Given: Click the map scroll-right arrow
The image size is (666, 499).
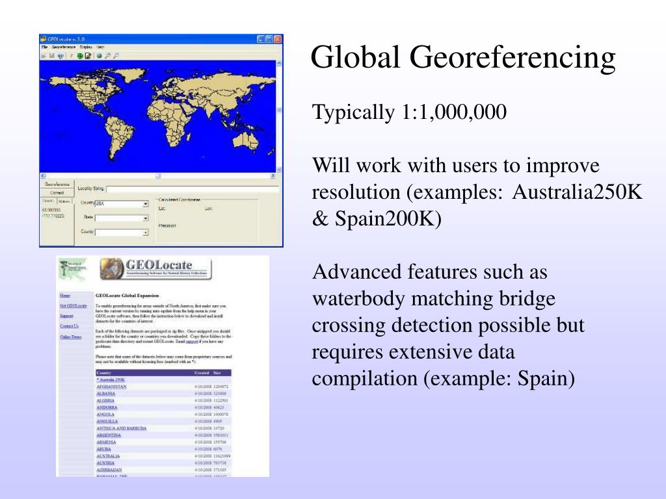Looking at the screenshot, I should 273,175.
